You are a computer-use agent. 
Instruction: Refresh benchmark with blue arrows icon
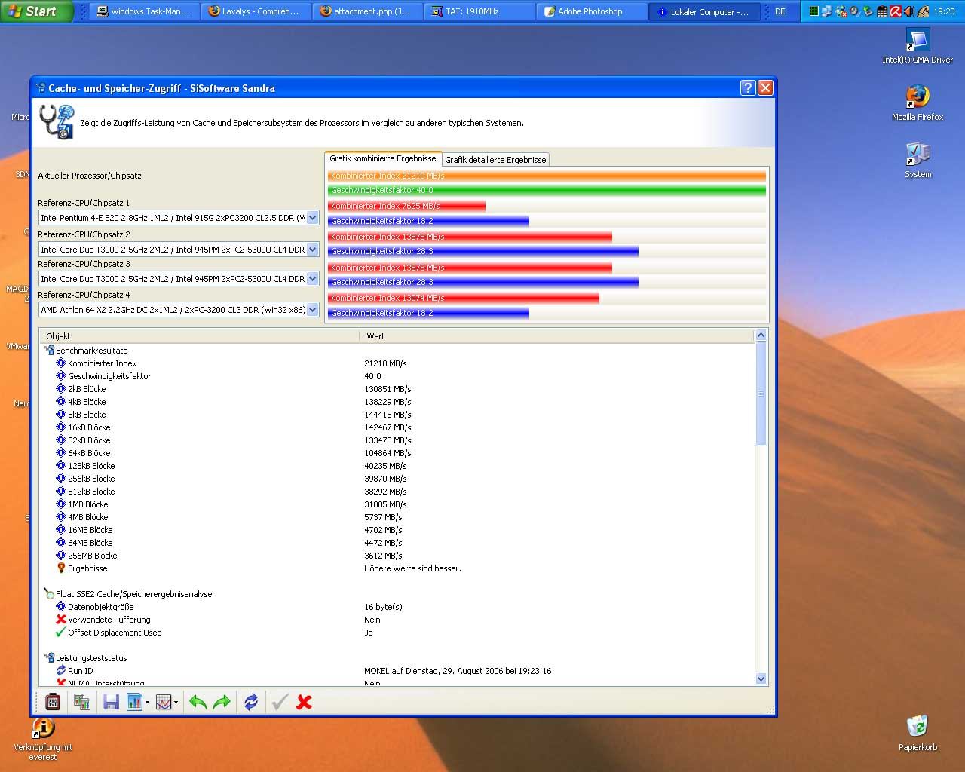point(251,702)
